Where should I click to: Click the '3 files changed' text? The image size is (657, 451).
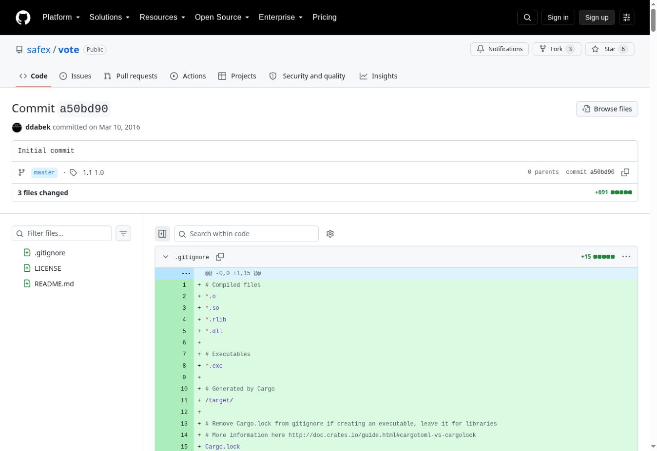[x=43, y=193]
